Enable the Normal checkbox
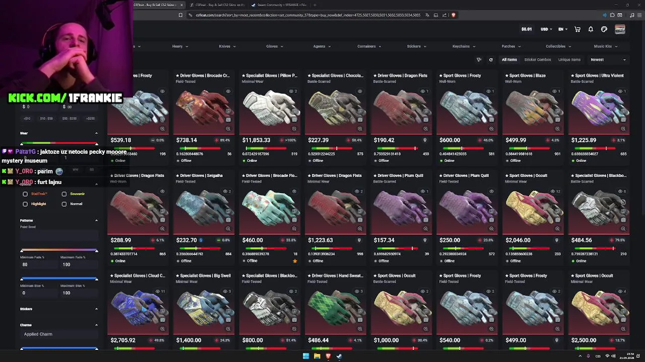Image resolution: width=645 pixels, height=362 pixels. (64, 204)
